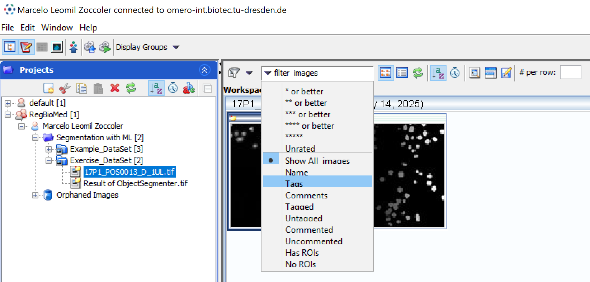Expand the Example_DataSet [3] node
This screenshot has height=282, width=590.
(49, 149)
